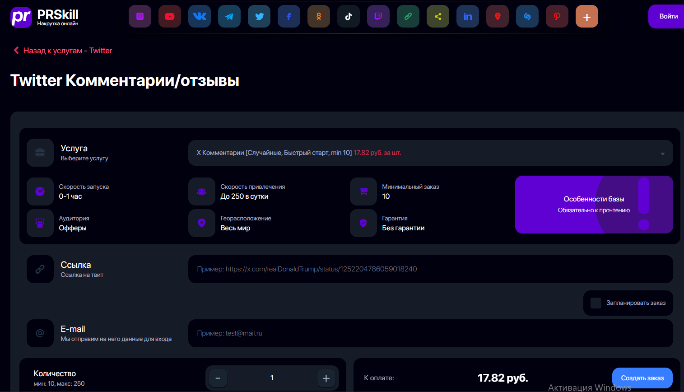Select the Twitch services icon
Image resolution: width=684 pixels, height=392 pixels.
(378, 16)
